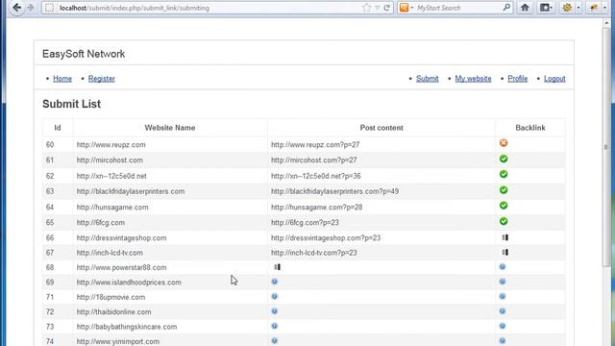Select post content http://dressvintageshop.com?p=23
This screenshot has width=615, height=346.
[x=326, y=238]
